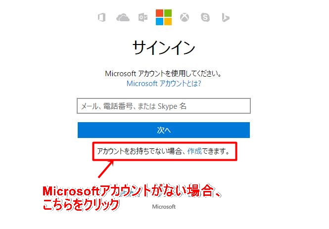Click the red square of the Microsoft logo

(x=159, y=13)
